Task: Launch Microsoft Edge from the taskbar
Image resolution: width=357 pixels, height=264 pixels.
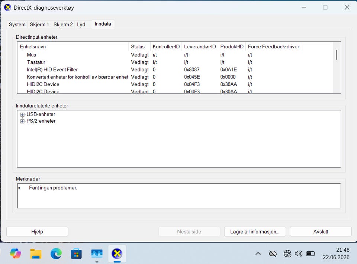Action: [56, 254]
